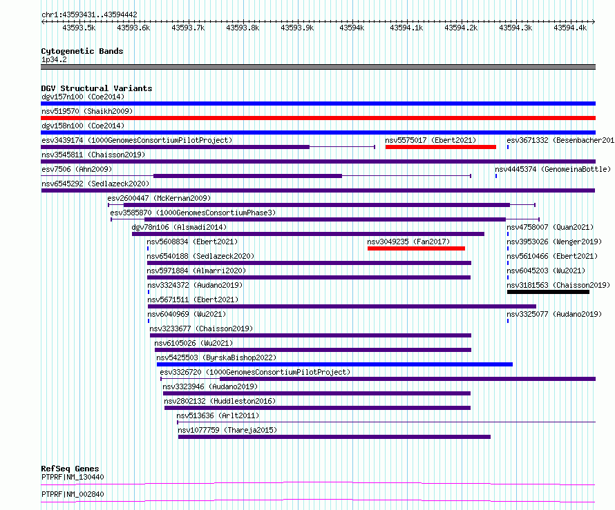
Task: Click nsv5608834 (Ebert2021) label
Action: point(192,242)
